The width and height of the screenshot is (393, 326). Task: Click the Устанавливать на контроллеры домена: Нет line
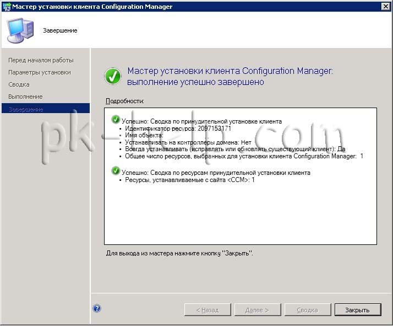coord(188,142)
